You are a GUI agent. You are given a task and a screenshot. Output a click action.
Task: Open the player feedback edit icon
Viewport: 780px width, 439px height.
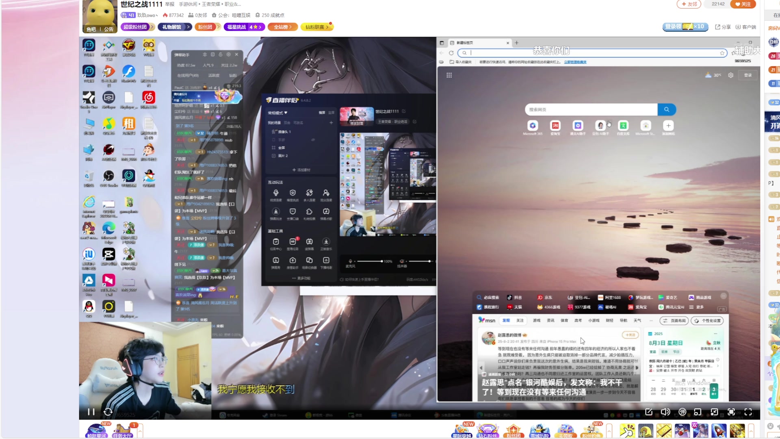[649, 412]
